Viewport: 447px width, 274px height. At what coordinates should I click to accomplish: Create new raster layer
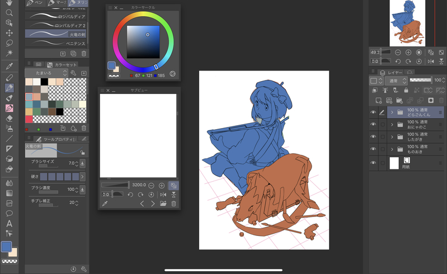pos(378,100)
